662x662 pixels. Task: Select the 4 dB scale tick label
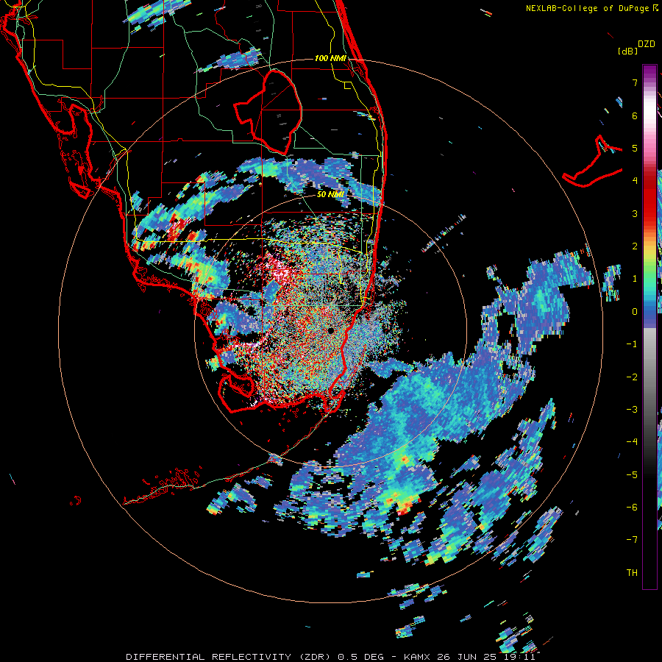click(x=635, y=181)
